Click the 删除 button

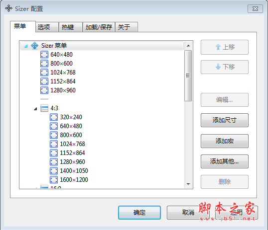(x=225, y=182)
